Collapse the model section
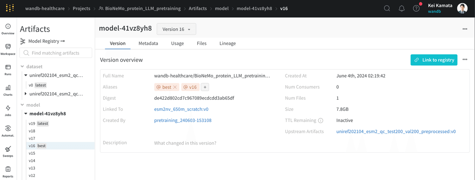The image size is (475, 180). pos(22,105)
